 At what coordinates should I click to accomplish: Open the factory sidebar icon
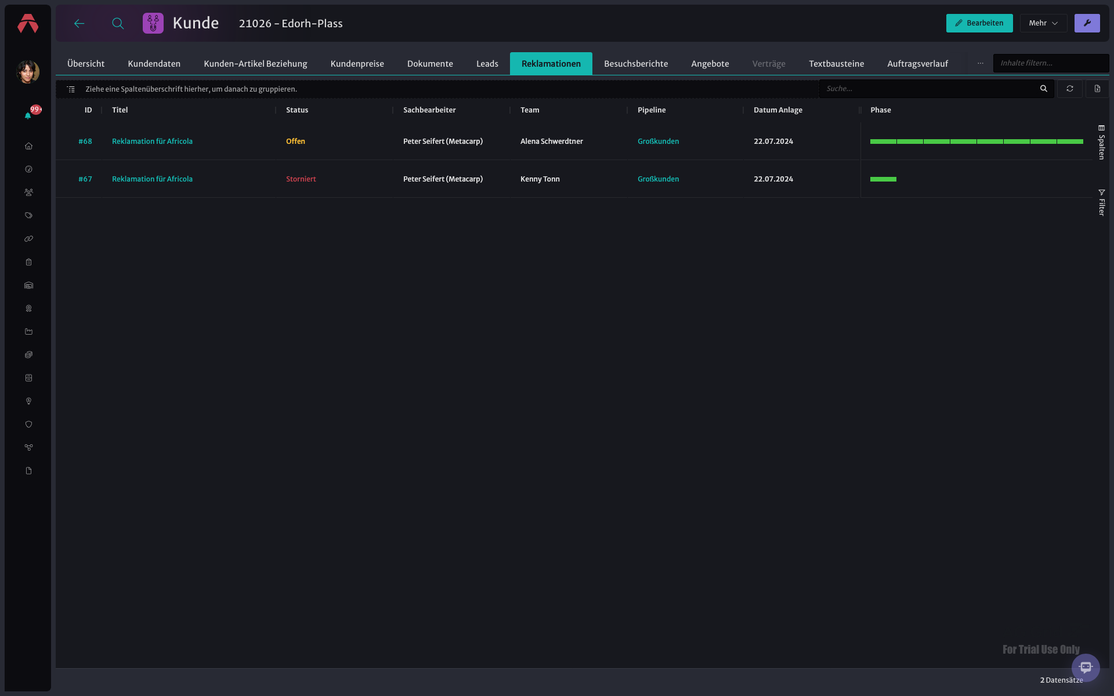28,332
